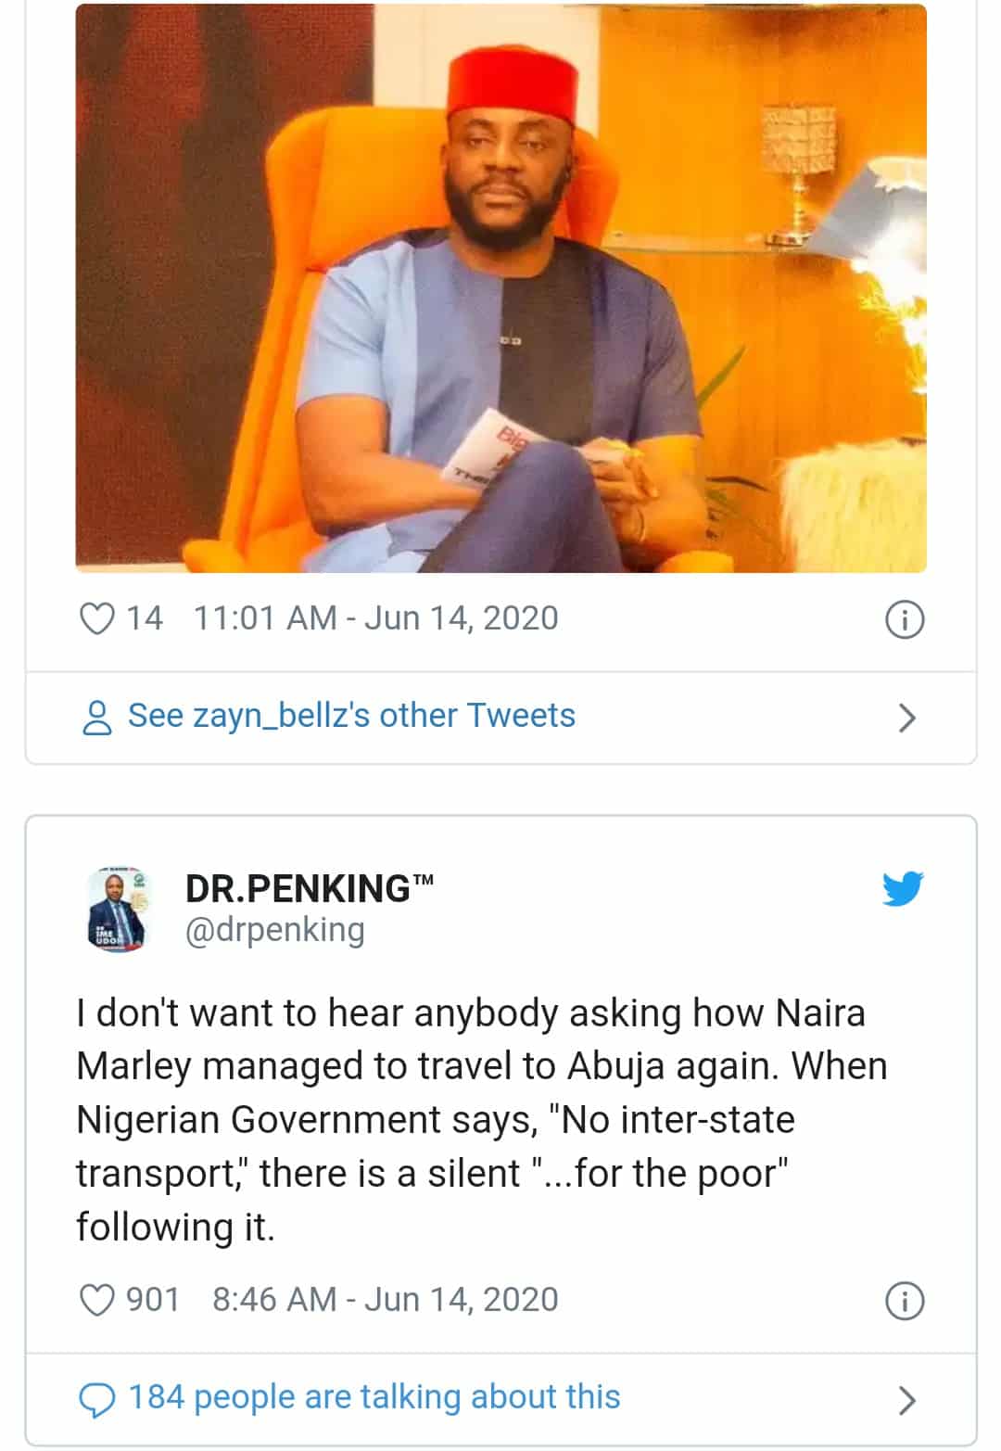Screen dimensions: 1001x1451
Task: Open 11:01 AM - Jun 14, 2020 timestamp
Action: (x=375, y=618)
